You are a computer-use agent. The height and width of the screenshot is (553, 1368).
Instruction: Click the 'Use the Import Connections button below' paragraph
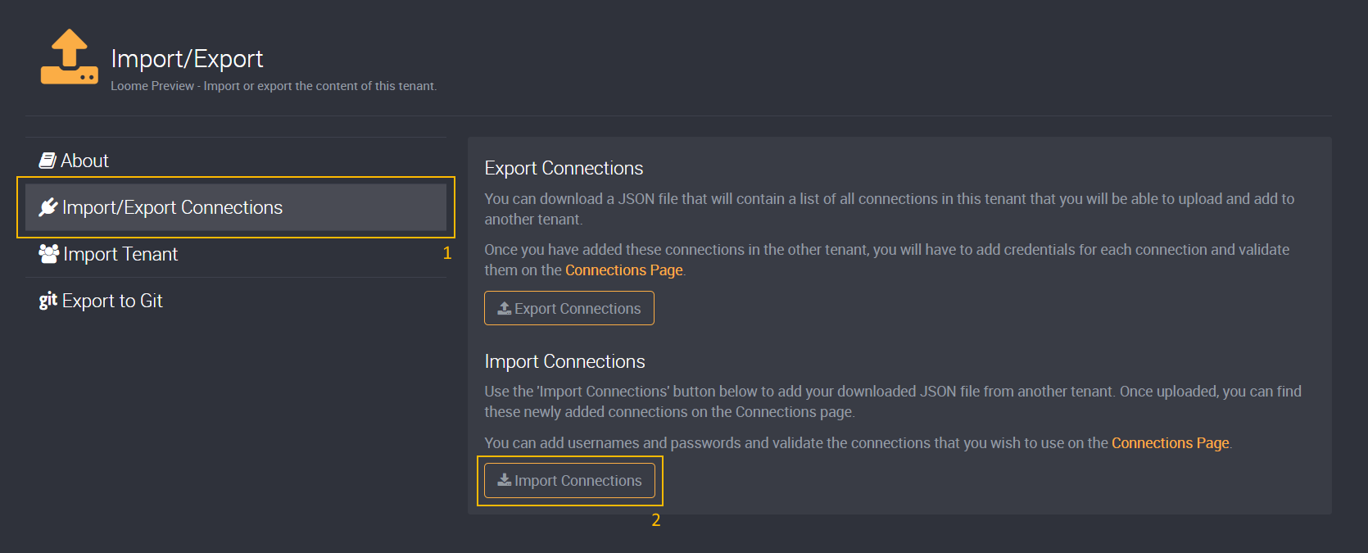(x=893, y=401)
